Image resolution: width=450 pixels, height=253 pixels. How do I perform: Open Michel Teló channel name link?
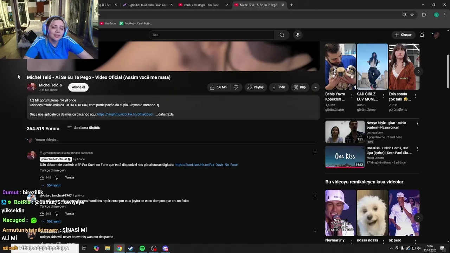click(x=49, y=85)
